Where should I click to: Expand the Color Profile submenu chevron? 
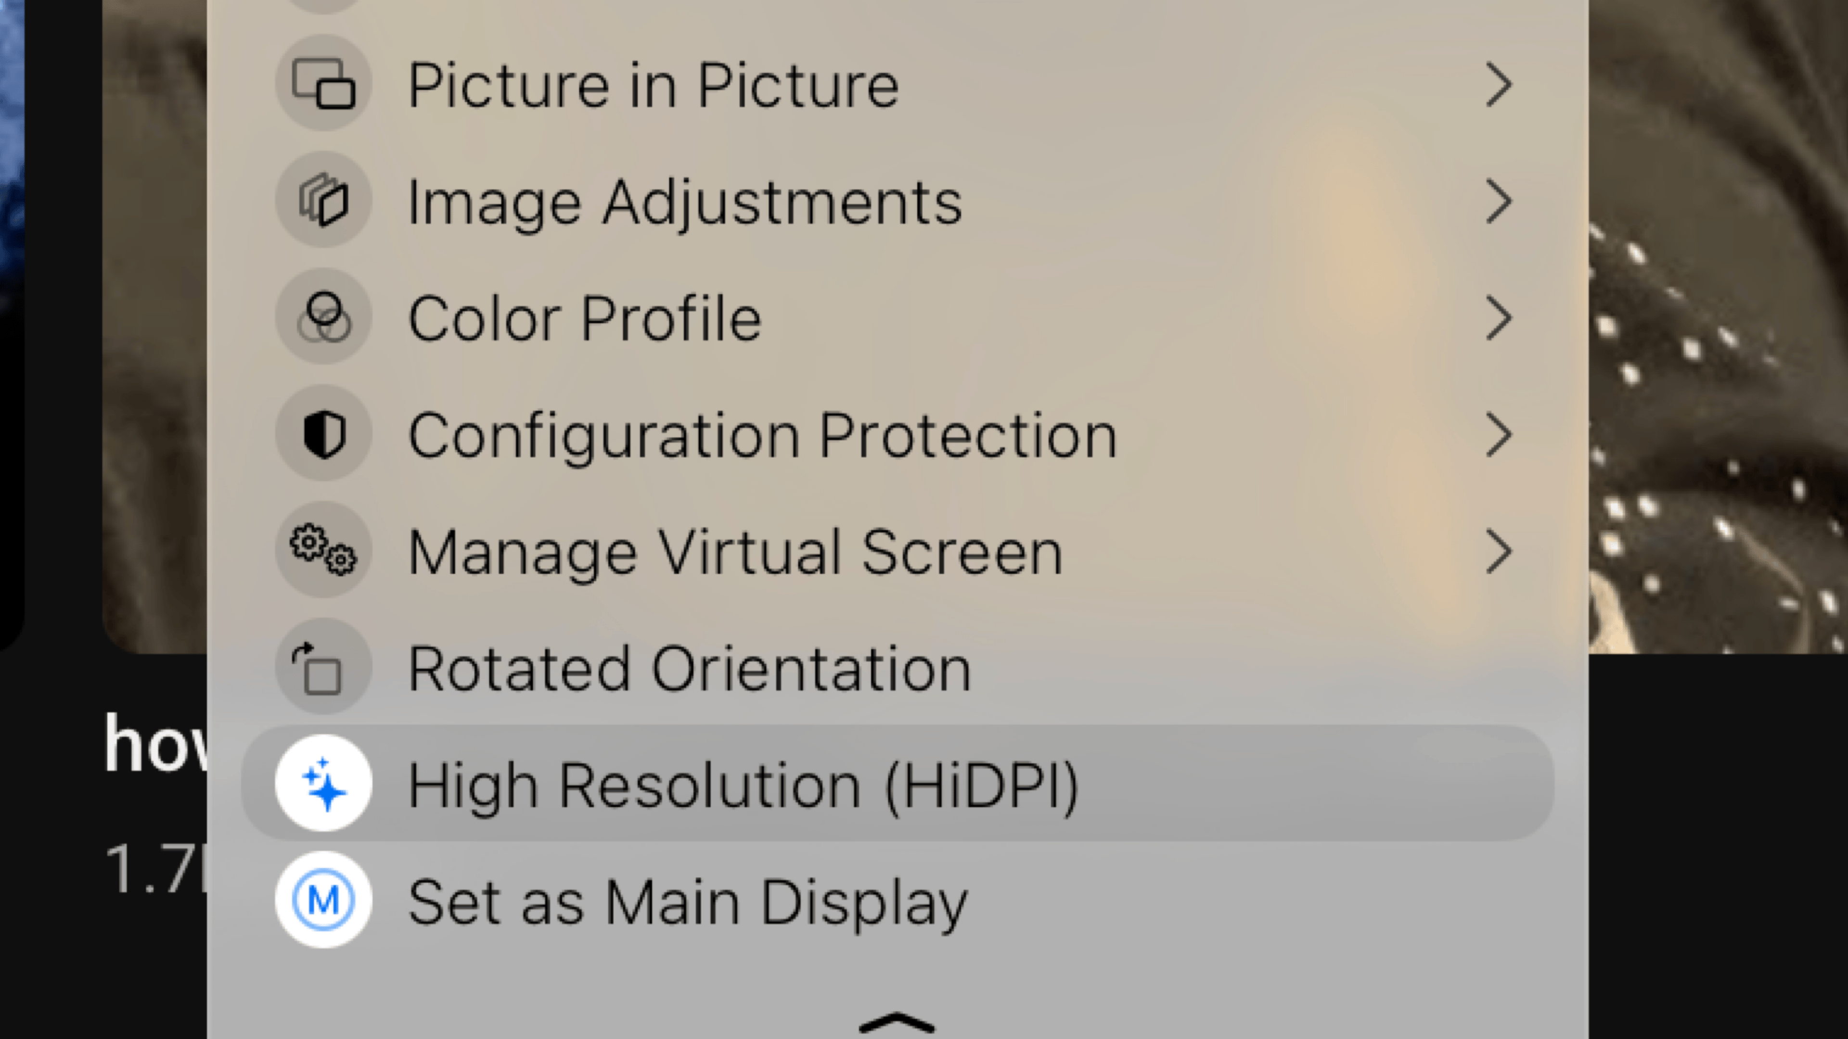pos(1499,317)
